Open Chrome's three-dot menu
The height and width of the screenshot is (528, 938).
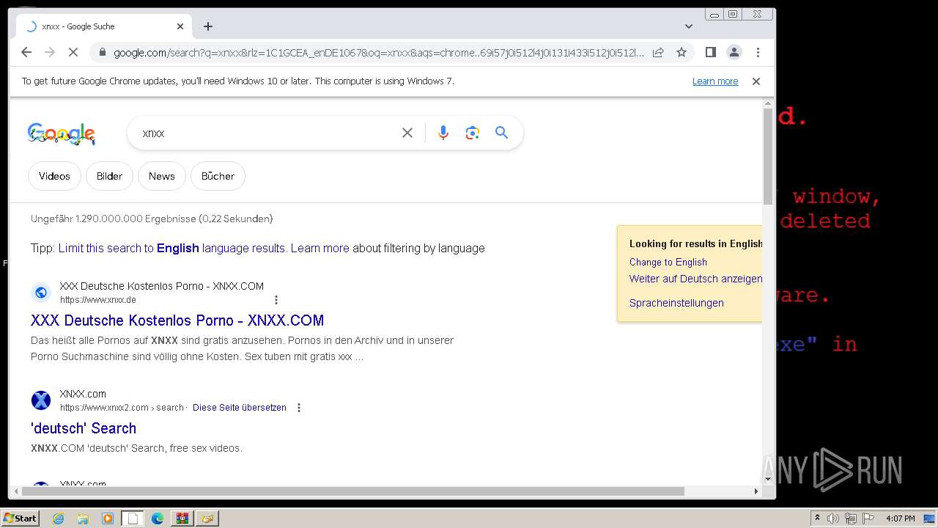[758, 52]
